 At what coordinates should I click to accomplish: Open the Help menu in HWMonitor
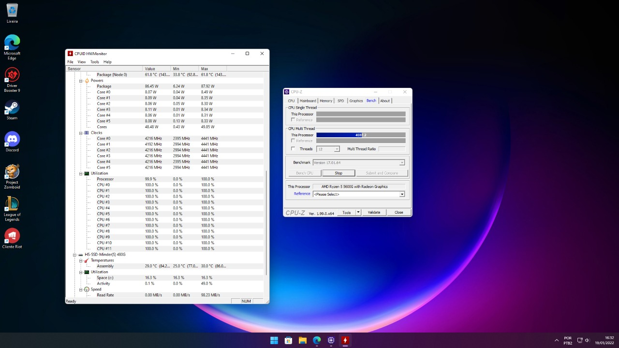(x=107, y=62)
